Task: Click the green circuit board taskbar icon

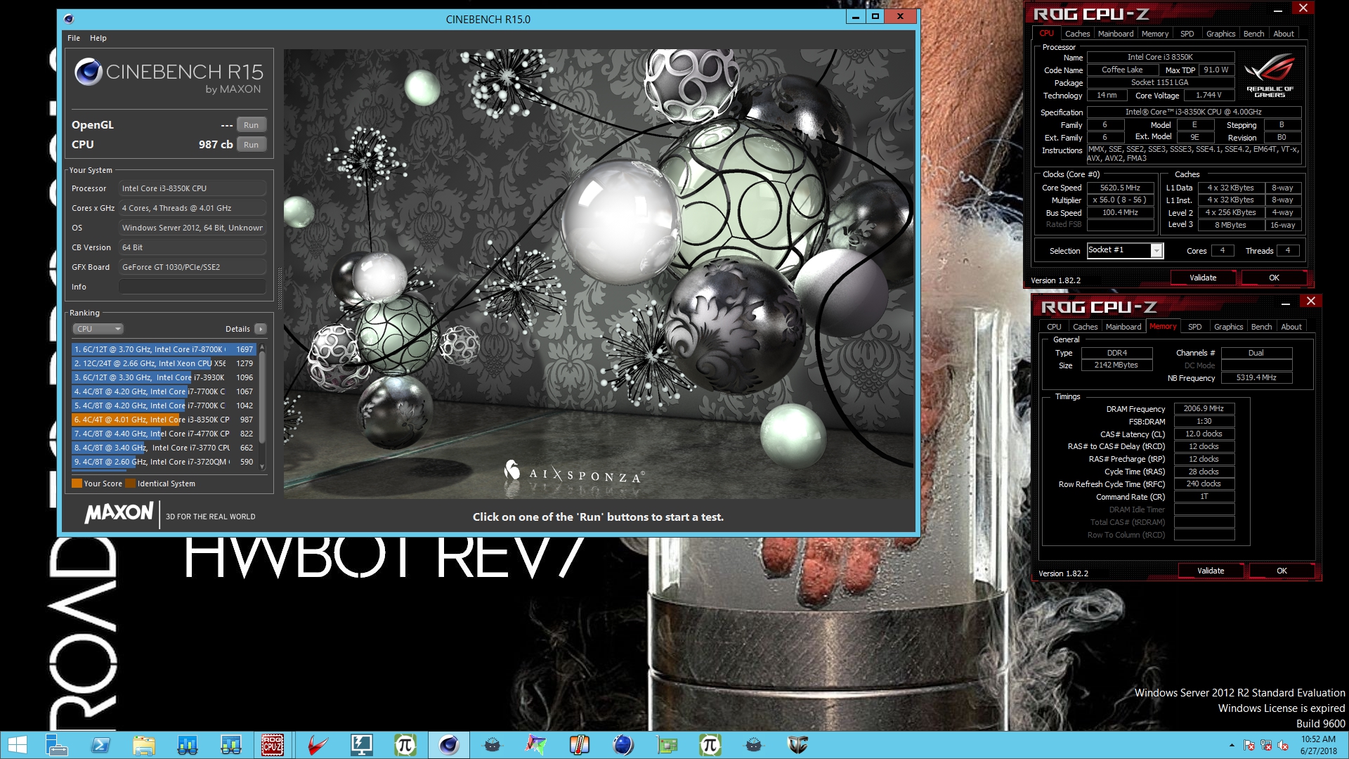Action: click(666, 745)
